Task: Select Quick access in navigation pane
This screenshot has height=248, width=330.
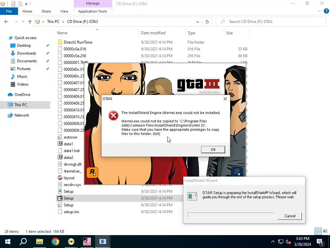Action: pos(25,38)
